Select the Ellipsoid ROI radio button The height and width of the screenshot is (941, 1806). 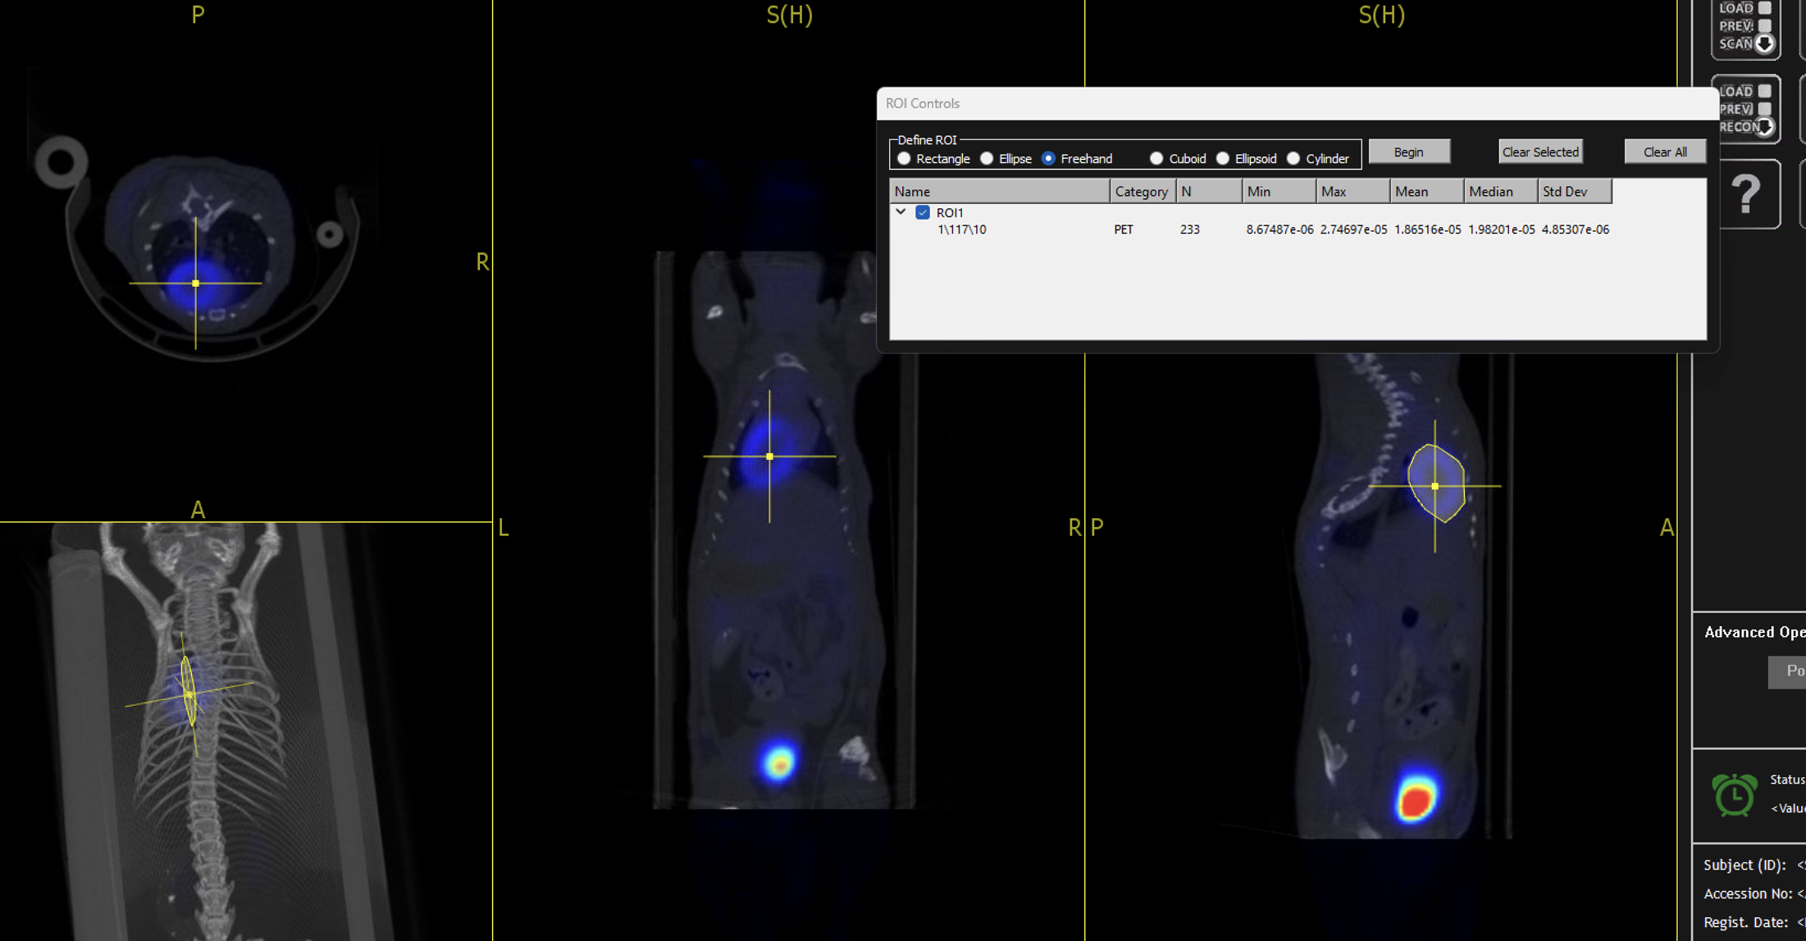(1223, 158)
